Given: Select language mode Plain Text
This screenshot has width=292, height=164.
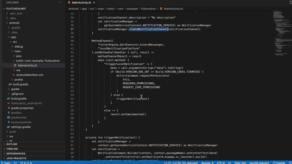Looking at the screenshot, I should [240, 163].
